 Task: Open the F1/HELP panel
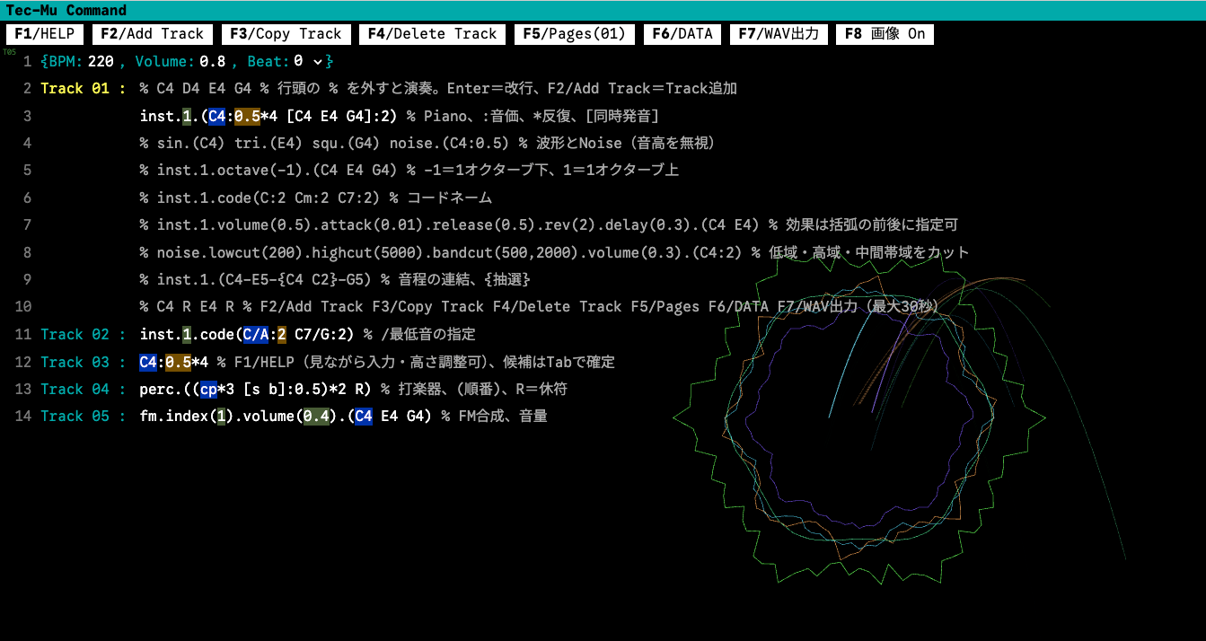[x=46, y=34]
